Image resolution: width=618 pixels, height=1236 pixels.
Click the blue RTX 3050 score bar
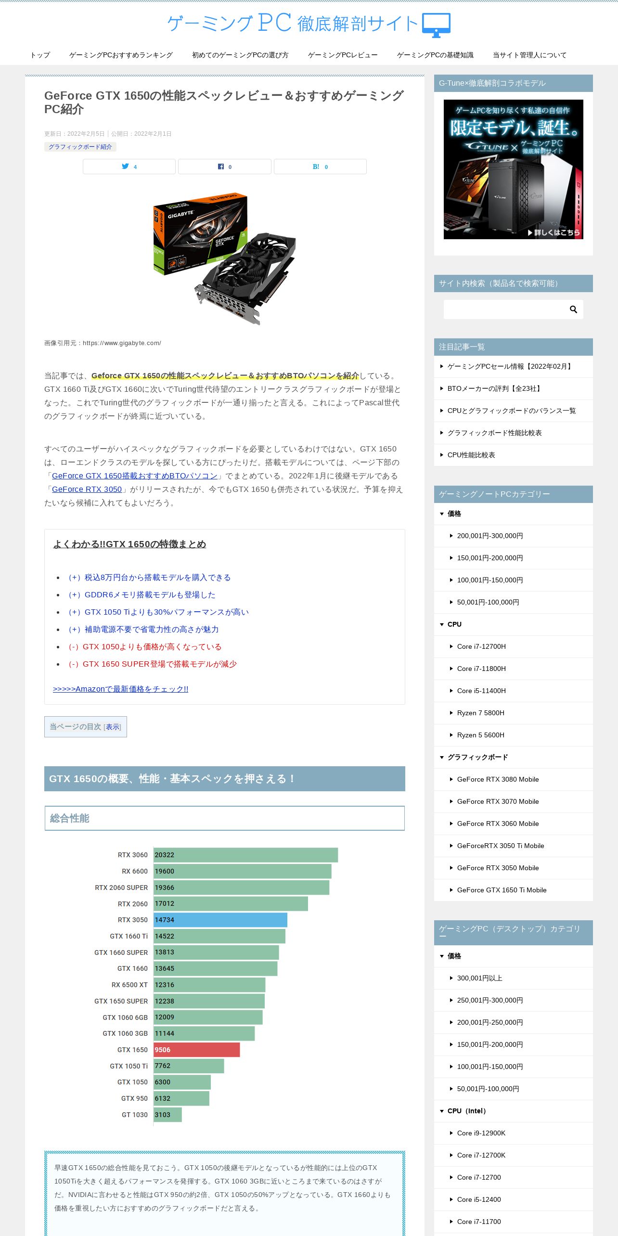(220, 920)
